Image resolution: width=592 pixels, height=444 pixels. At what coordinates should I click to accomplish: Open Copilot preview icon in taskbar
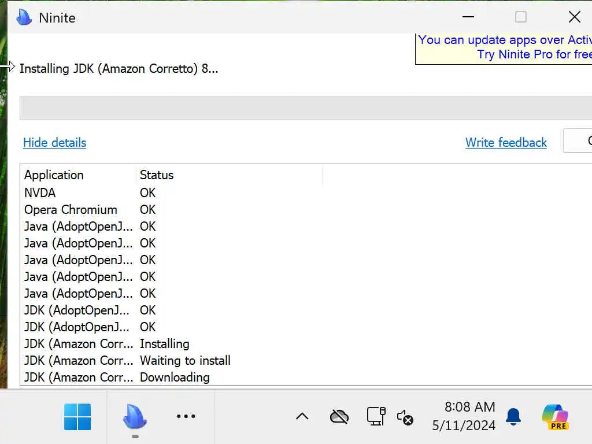tap(555, 417)
